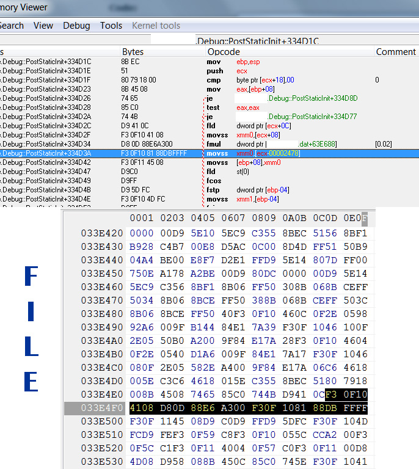The image size is (419, 469).
Task: Click the Kernel tools menu
Action: point(156,26)
